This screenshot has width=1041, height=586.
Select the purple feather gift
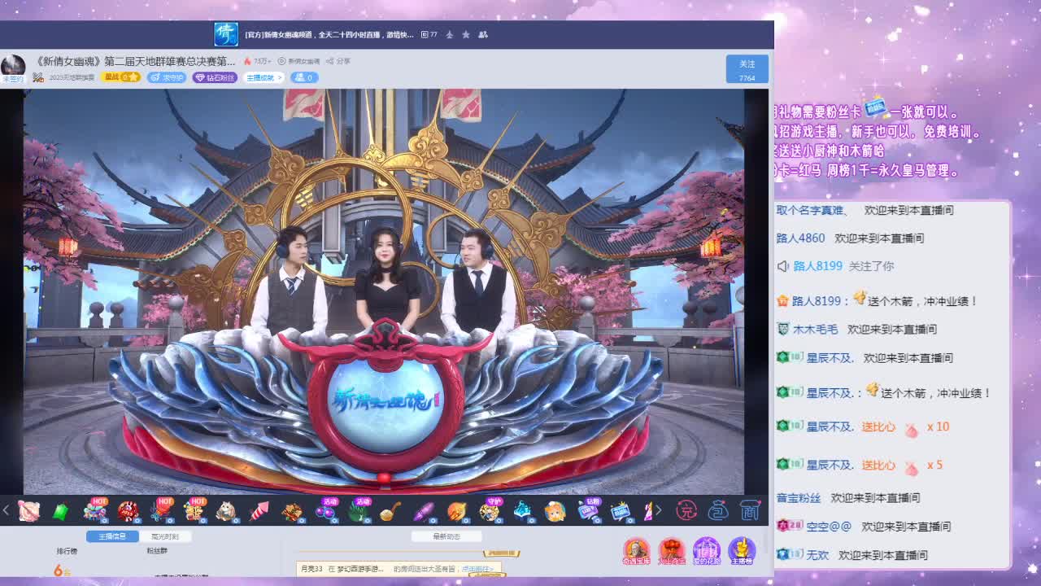pos(424,511)
